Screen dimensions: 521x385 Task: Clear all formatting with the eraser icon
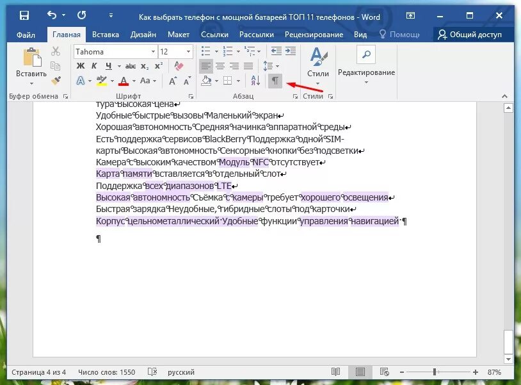tap(179, 66)
